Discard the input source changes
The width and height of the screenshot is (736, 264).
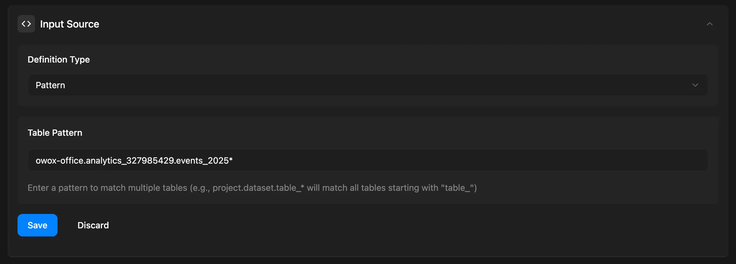[93, 225]
